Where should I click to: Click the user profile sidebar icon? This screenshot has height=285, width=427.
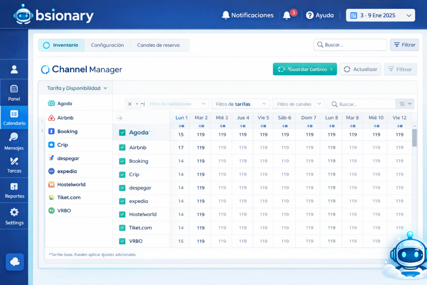tap(14, 69)
